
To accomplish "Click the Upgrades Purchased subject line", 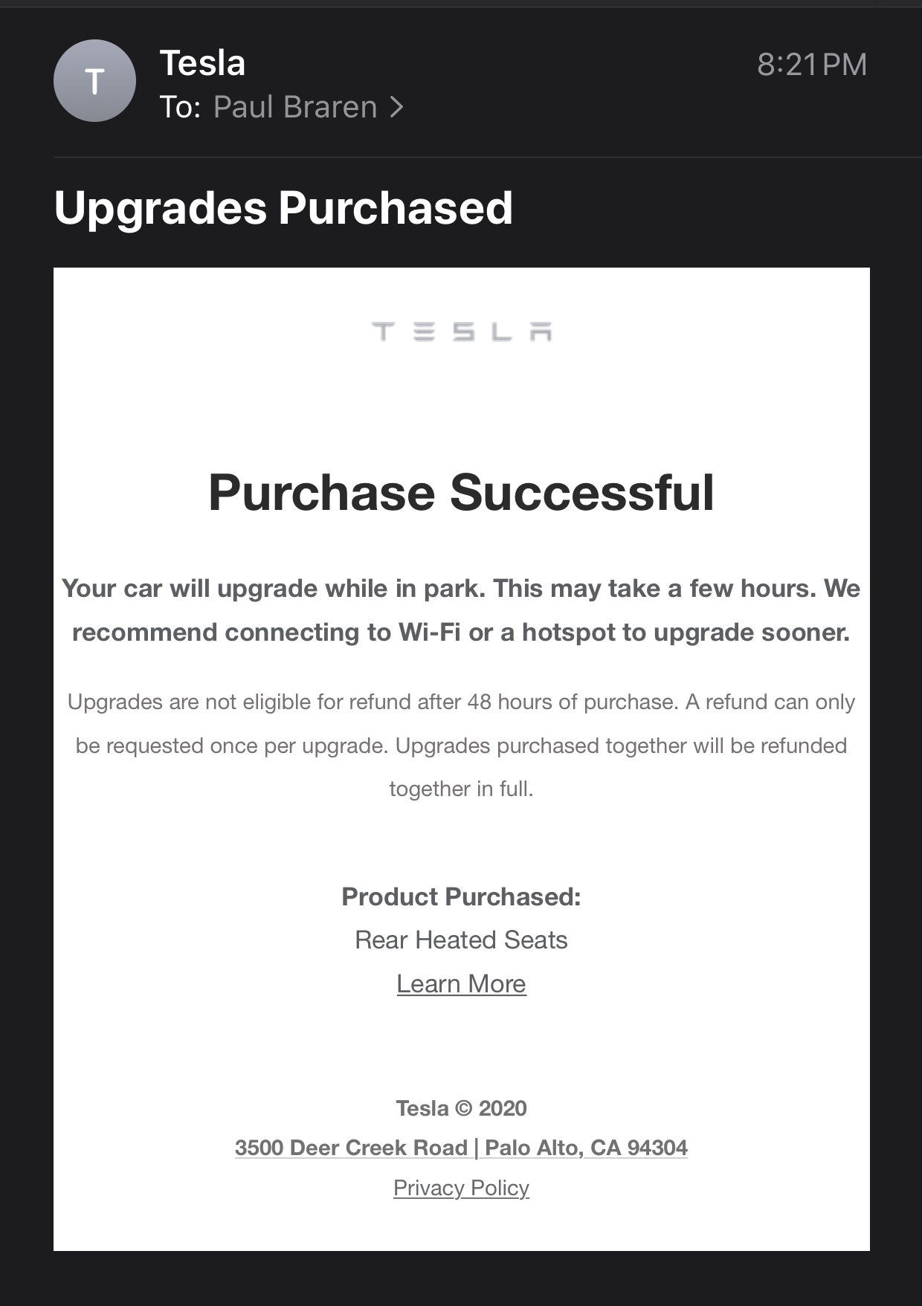I will (x=283, y=207).
